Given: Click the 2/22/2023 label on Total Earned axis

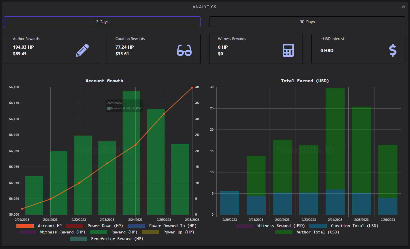Looking at the screenshot, I should (x=283, y=220).
